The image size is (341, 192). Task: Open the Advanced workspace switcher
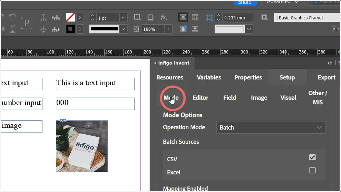coord(282,2)
